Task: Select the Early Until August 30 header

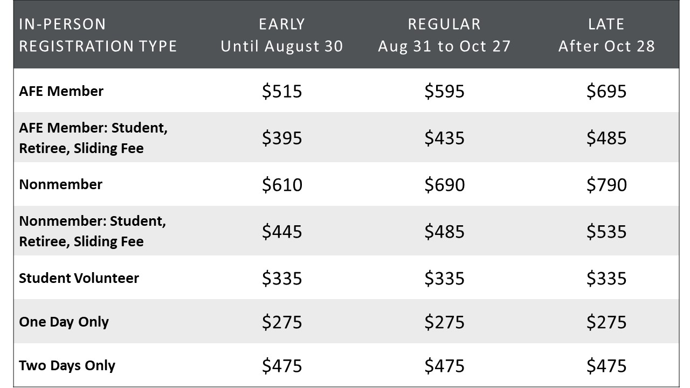Action: [282, 35]
